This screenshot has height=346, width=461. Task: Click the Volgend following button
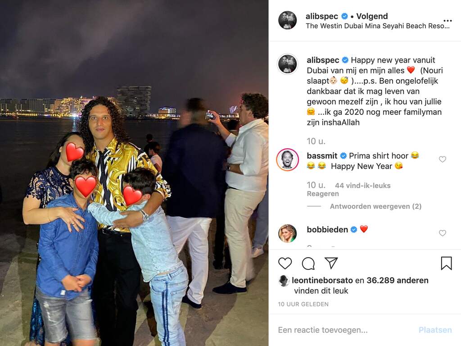pyautogui.click(x=372, y=16)
